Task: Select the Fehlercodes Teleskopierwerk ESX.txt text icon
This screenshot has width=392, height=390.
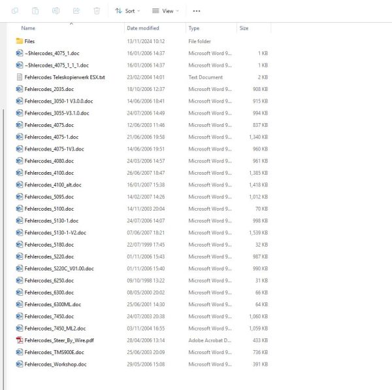Action: pos(19,77)
